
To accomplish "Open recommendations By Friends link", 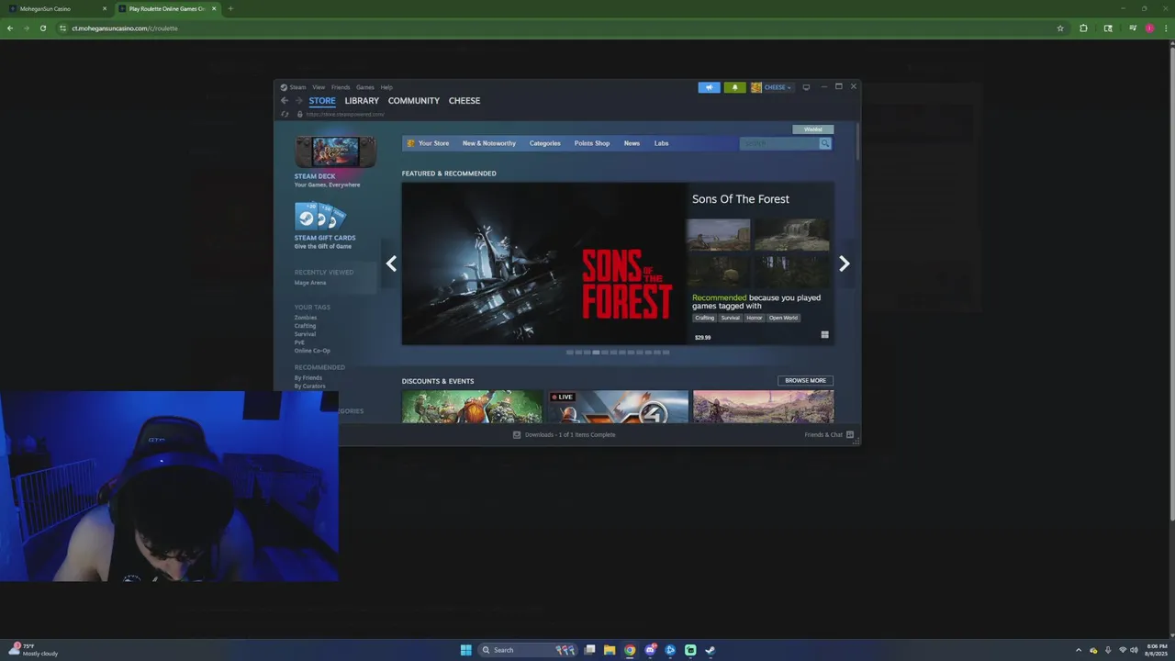I will pos(308,377).
